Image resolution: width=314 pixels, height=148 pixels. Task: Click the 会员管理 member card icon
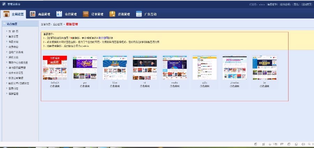(59, 14)
